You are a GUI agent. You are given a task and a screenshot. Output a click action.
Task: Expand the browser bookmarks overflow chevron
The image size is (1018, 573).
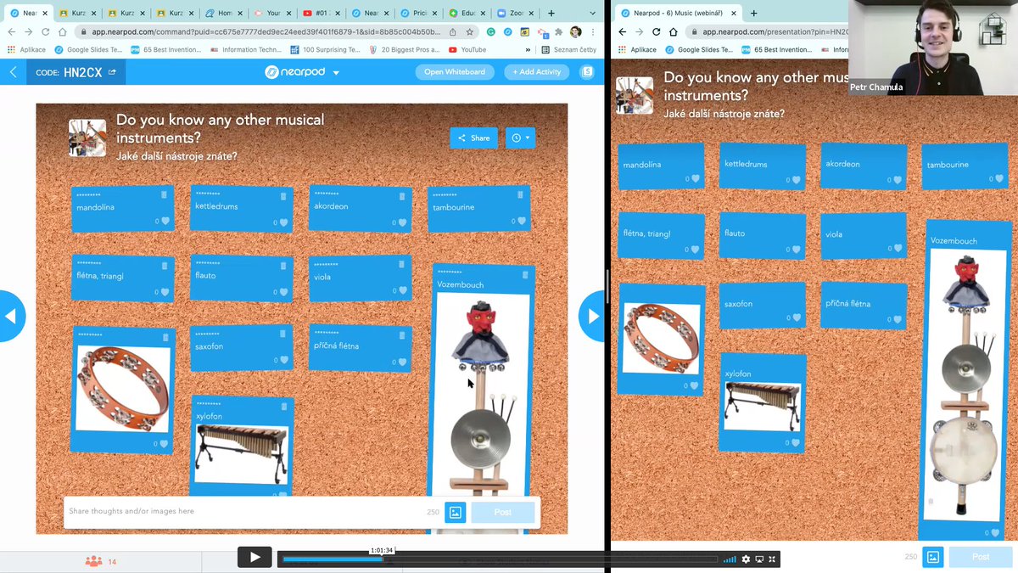[x=527, y=49]
